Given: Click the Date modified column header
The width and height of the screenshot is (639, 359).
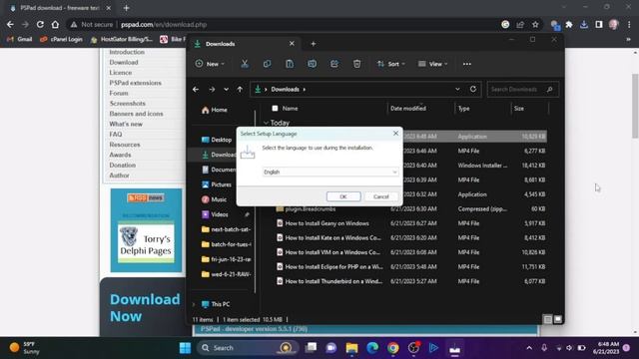Looking at the screenshot, I should [408, 109].
